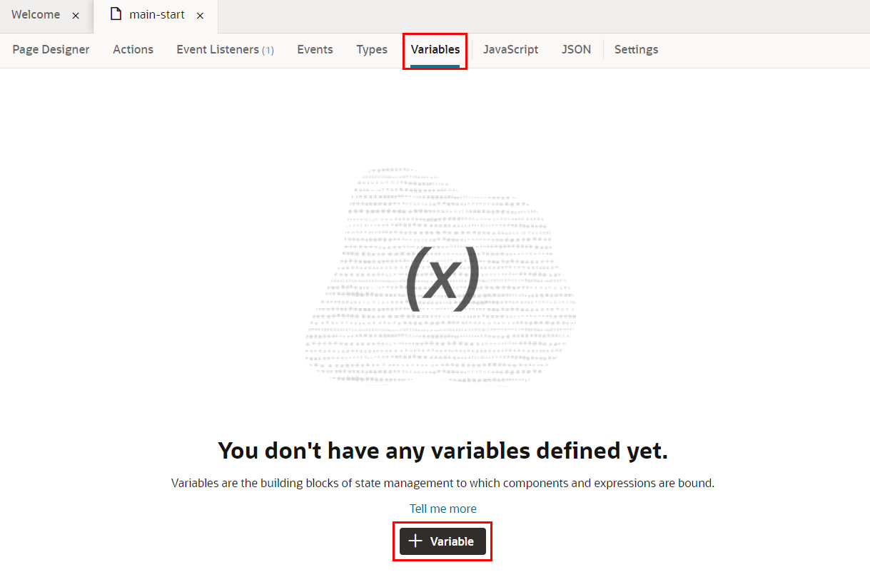View the JSON tab

pyautogui.click(x=576, y=49)
